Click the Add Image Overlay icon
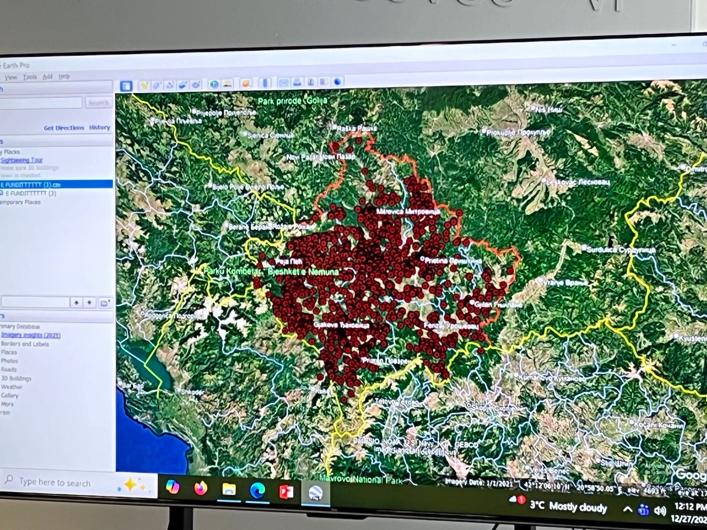 click(x=183, y=85)
